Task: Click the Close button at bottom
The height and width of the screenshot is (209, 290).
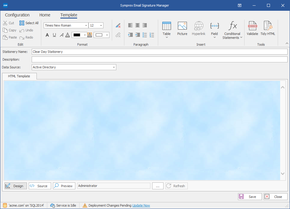Action: click(x=276, y=197)
